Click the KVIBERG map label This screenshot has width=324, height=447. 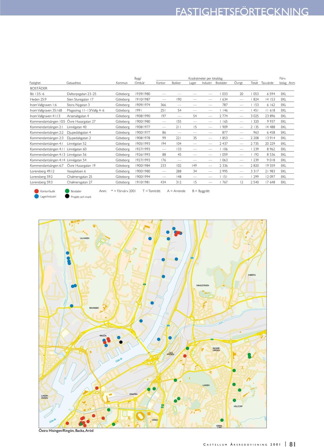[x=252, y=275]
